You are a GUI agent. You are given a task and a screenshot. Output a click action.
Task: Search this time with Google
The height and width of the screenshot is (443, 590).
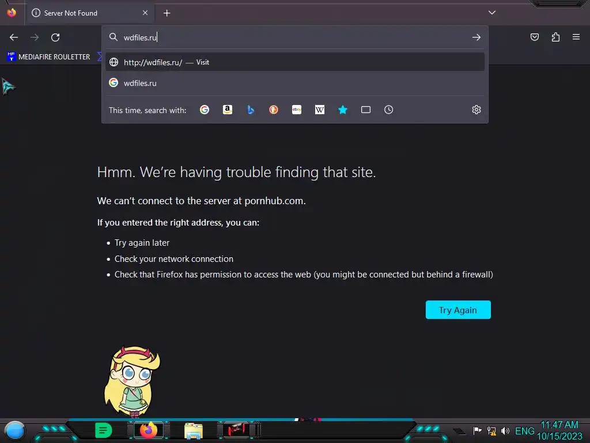[x=205, y=110]
